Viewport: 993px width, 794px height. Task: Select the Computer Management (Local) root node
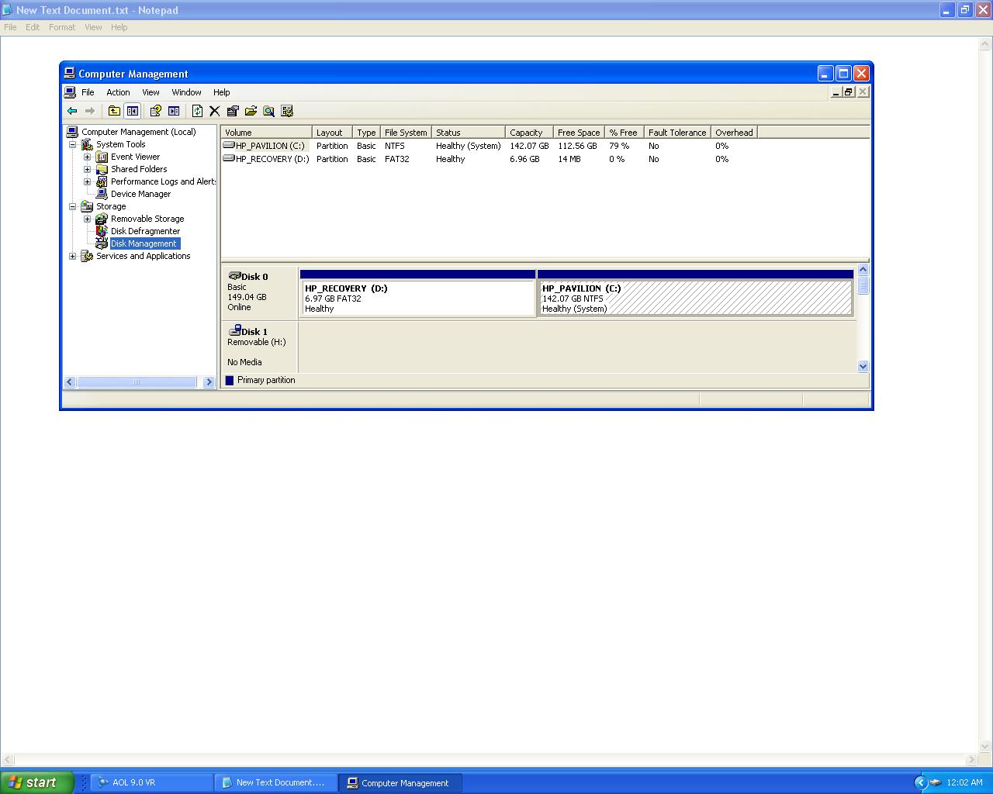click(x=138, y=132)
